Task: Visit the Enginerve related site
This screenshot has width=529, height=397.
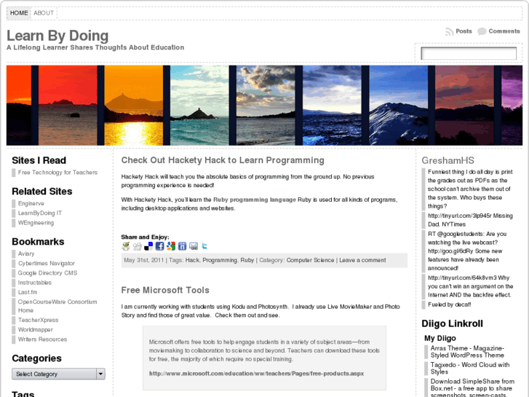Action: coord(31,203)
